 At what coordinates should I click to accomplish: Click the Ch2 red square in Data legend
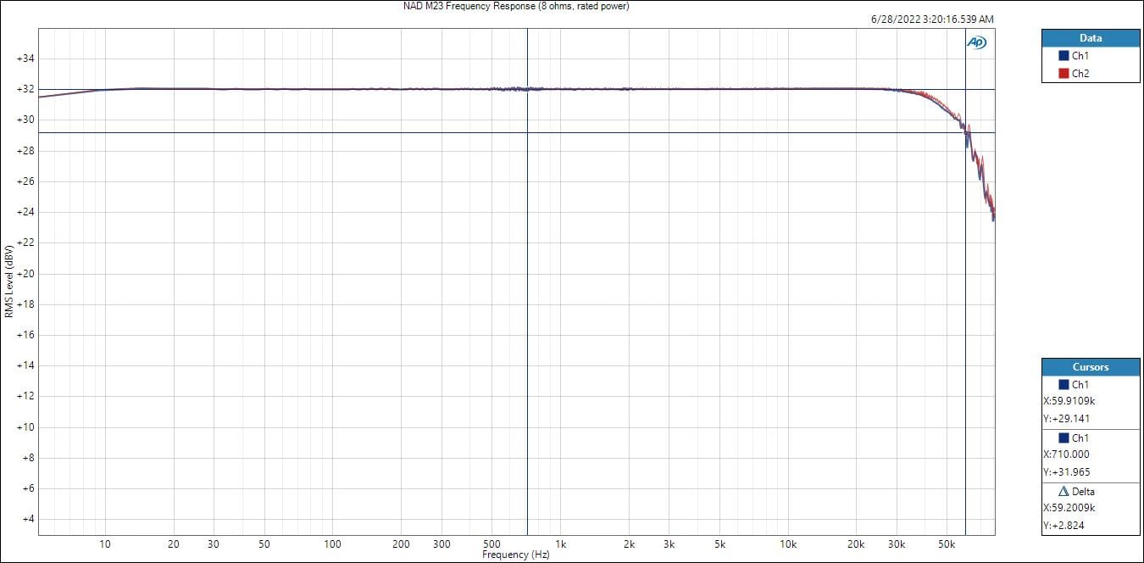(1063, 74)
